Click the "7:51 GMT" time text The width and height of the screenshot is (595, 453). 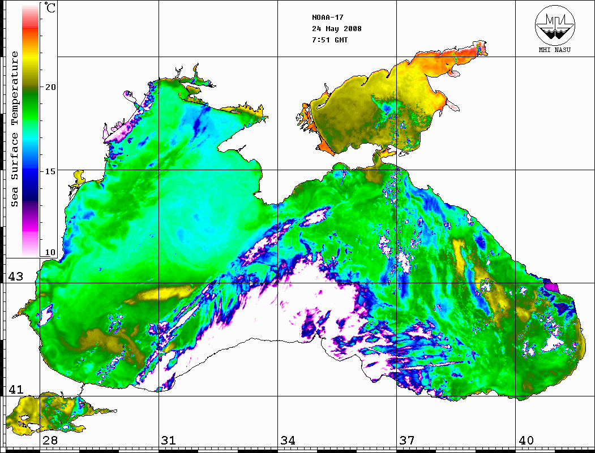tap(329, 40)
